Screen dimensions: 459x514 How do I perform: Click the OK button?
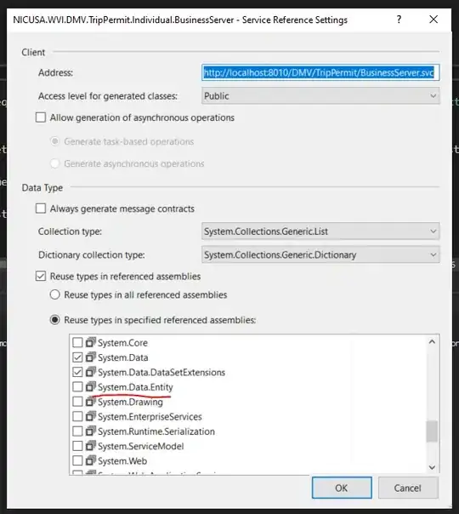[342, 488]
